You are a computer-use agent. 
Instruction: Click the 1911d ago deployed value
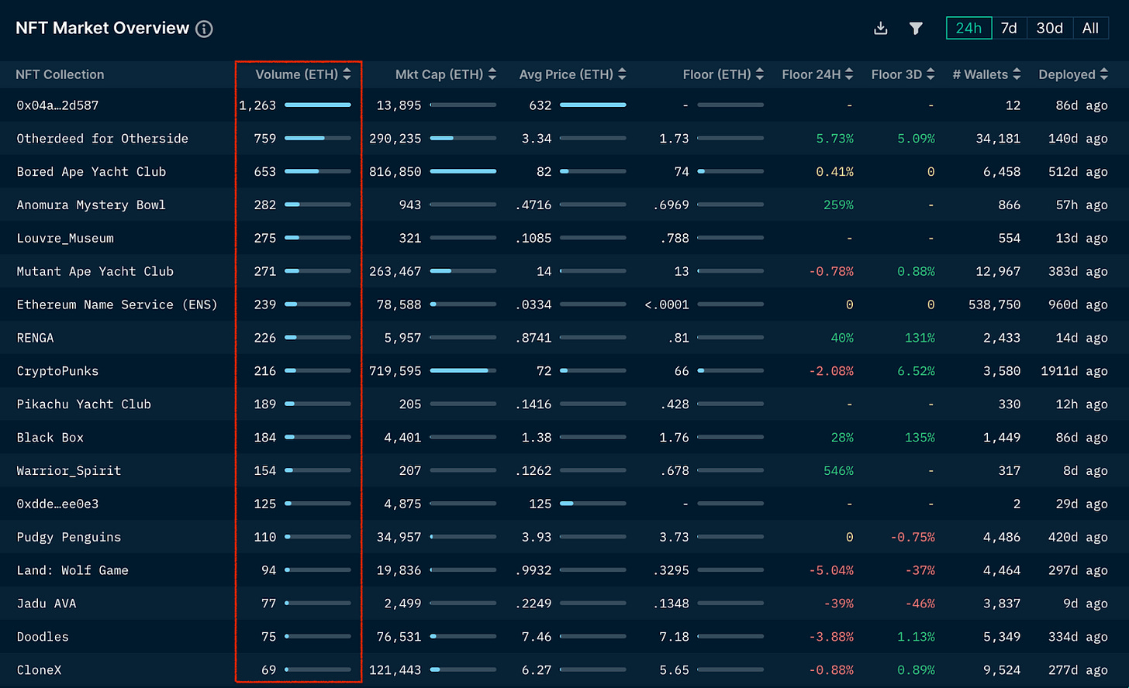pyautogui.click(x=1075, y=371)
